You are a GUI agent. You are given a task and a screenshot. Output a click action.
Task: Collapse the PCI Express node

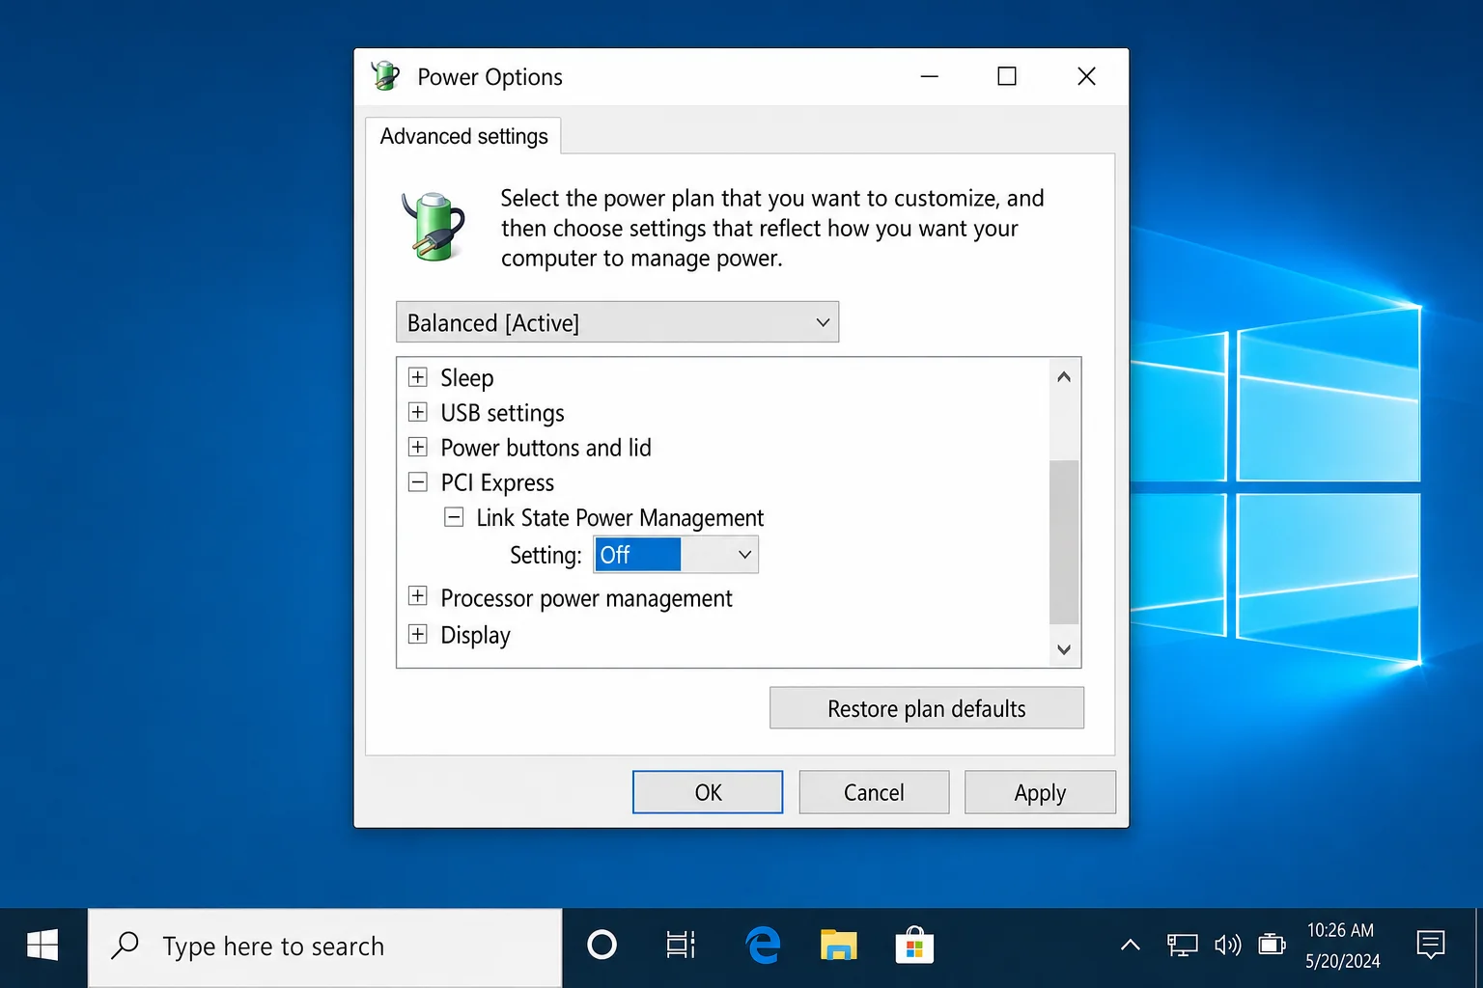(417, 482)
